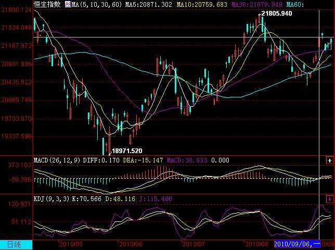Select the DIFF:0.170 value
335x250 pixels.
[x=101, y=160]
